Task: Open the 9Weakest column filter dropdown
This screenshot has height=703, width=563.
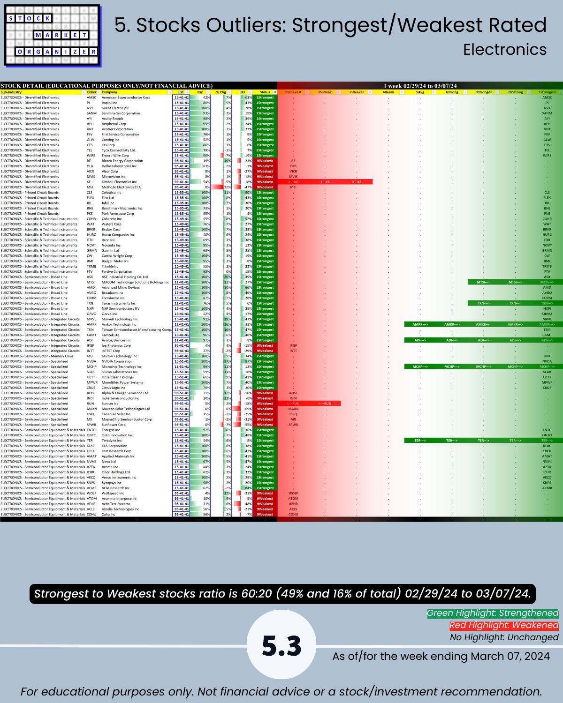Action: [307, 92]
